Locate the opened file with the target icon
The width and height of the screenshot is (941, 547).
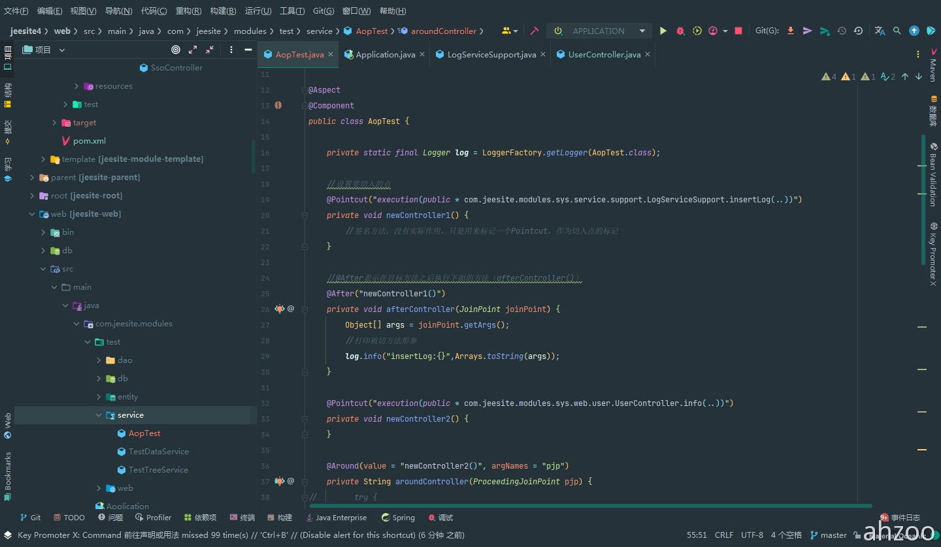pyautogui.click(x=176, y=50)
